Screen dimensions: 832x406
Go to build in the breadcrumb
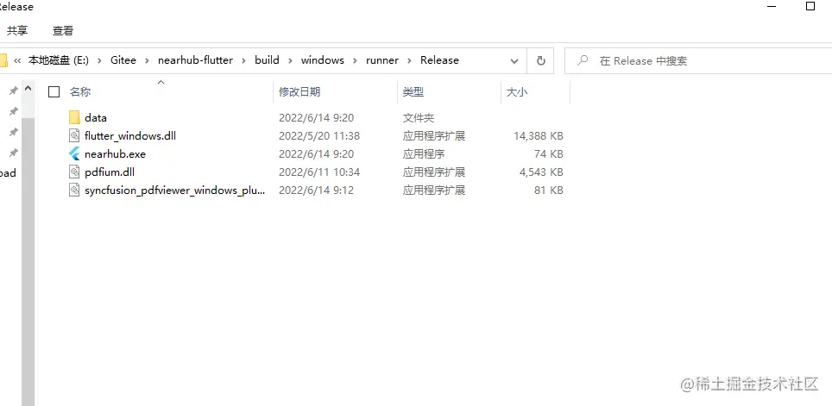point(267,60)
